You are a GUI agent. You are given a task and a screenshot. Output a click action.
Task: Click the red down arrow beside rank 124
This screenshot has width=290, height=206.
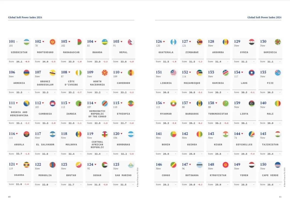[95, 165]
